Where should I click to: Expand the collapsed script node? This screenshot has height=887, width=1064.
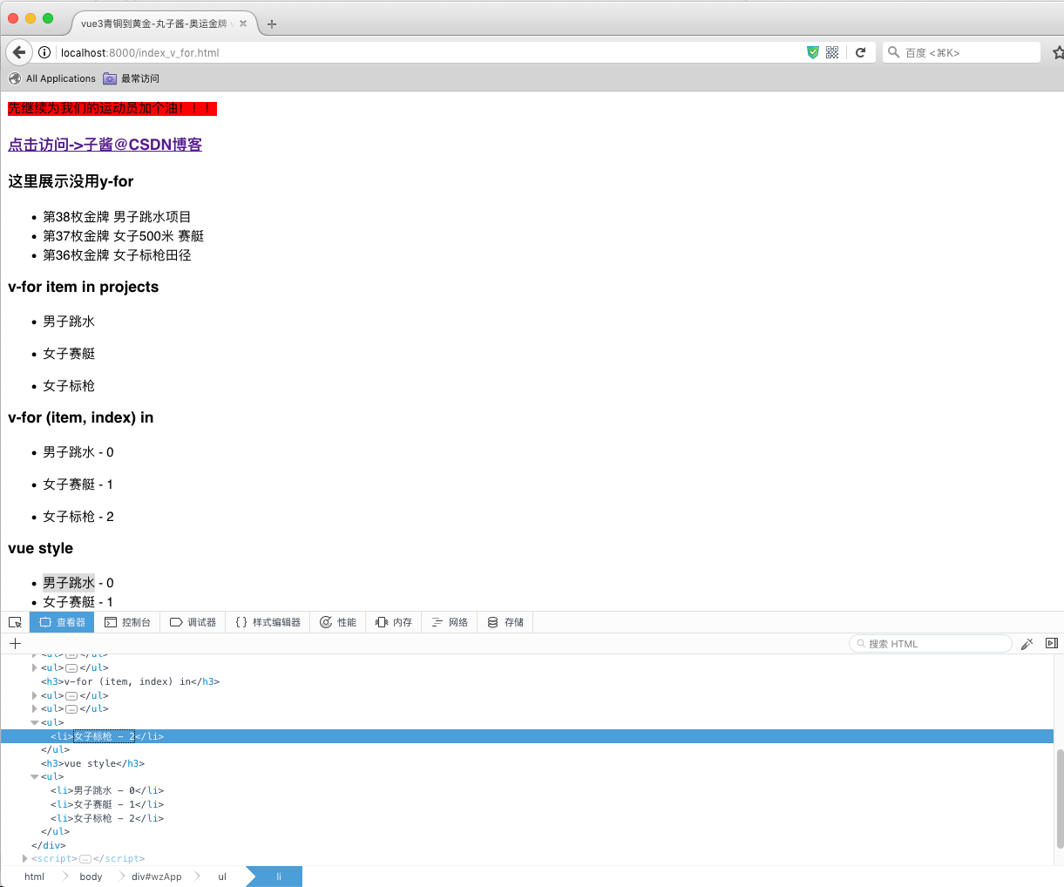point(25,858)
